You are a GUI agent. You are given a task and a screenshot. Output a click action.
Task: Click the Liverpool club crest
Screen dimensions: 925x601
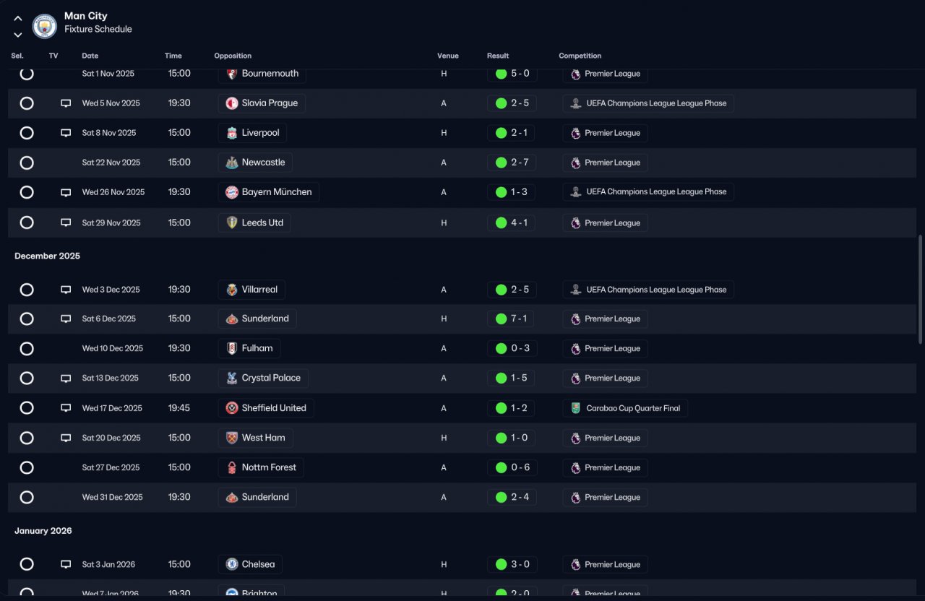pyautogui.click(x=231, y=133)
